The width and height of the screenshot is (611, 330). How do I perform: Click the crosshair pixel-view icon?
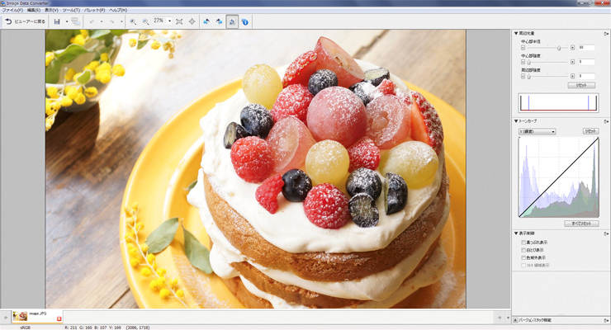point(192,21)
